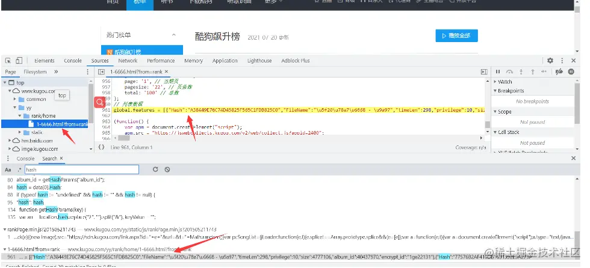This screenshot has width=590, height=268.
Task: Switch to the top Console tab
Action: (x=73, y=61)
